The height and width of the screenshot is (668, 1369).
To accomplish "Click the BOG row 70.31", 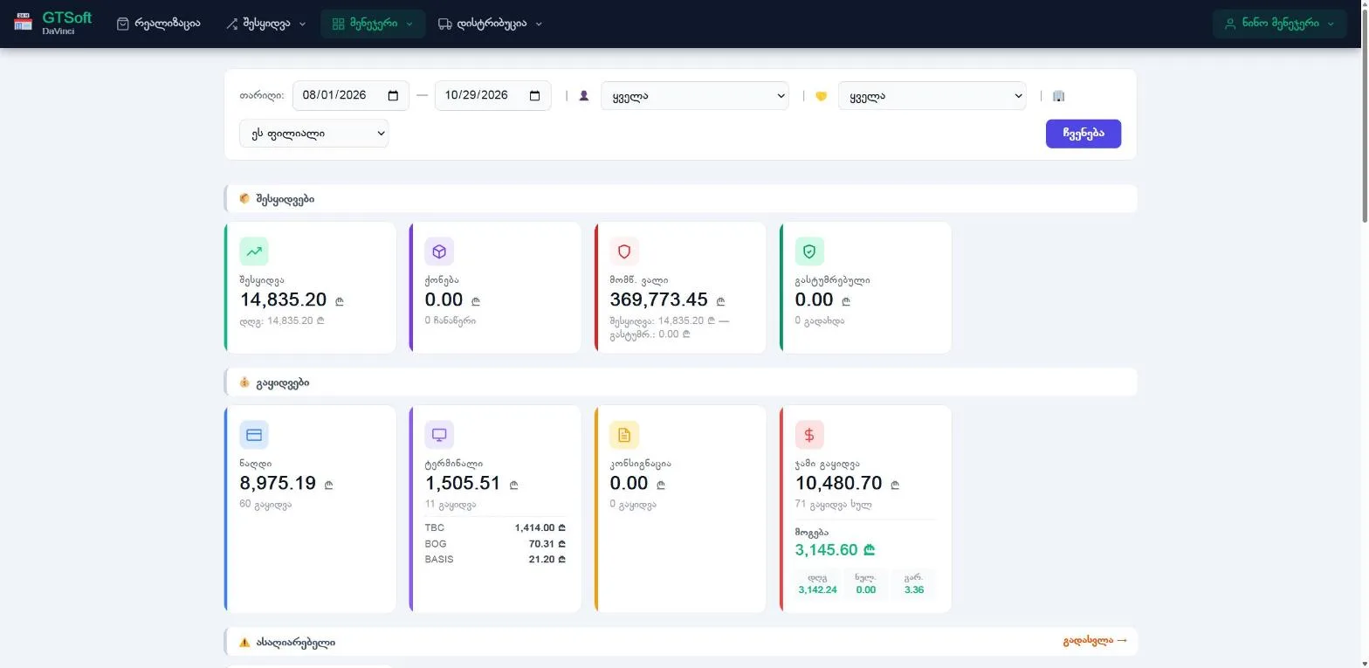I will 495,543.
